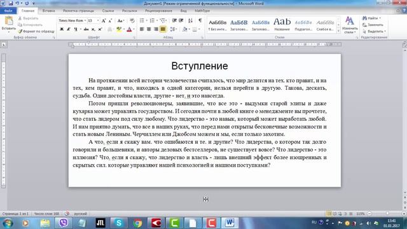Open the font size dropdown
407x229 pixels.
point(98,20)
